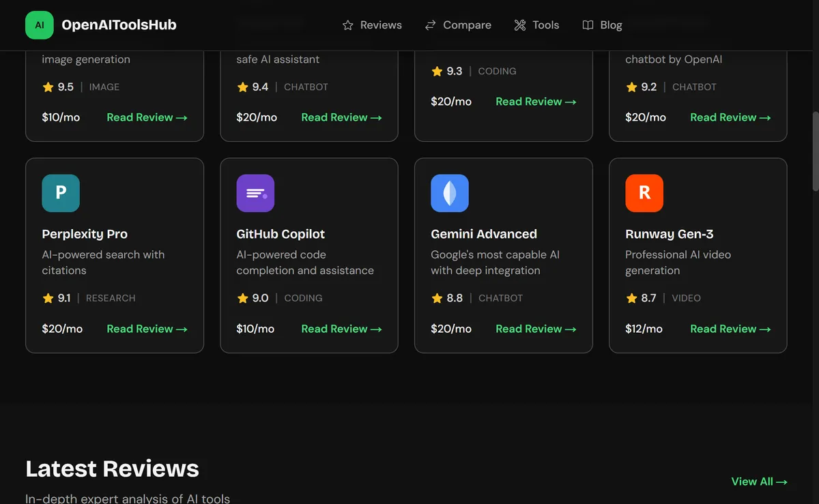Click the Gemini Advanced blue icon
The image size is (819, 504).
click(450, 193)
